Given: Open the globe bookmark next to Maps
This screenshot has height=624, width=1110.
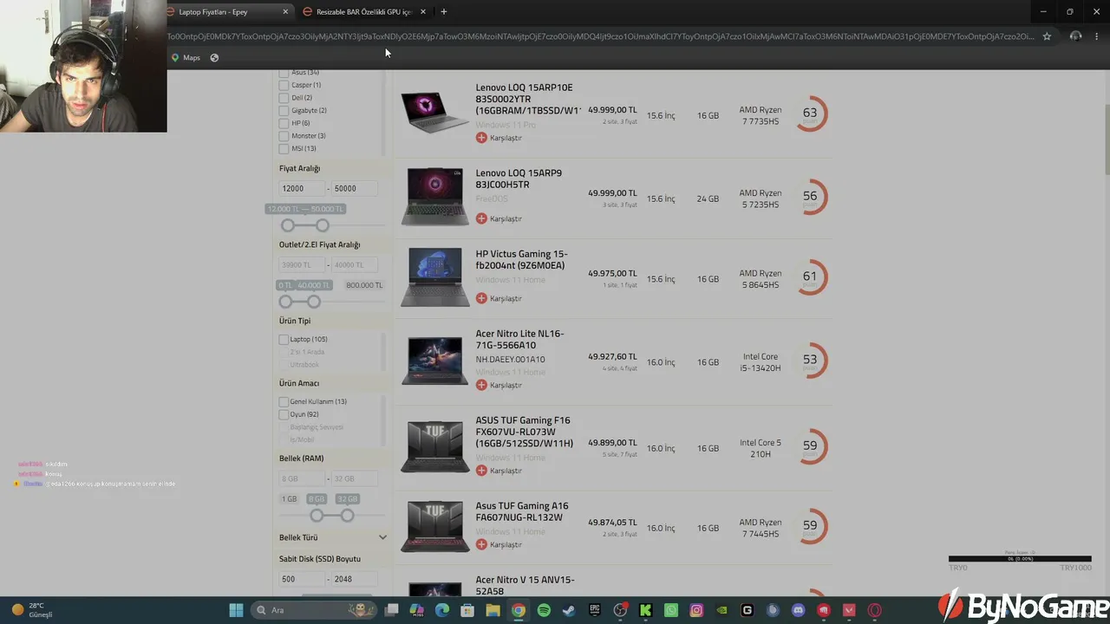Looking at the screenshot, I should pos(214,58).
